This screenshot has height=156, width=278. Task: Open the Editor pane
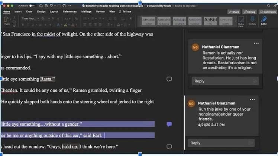pos(264,20)
